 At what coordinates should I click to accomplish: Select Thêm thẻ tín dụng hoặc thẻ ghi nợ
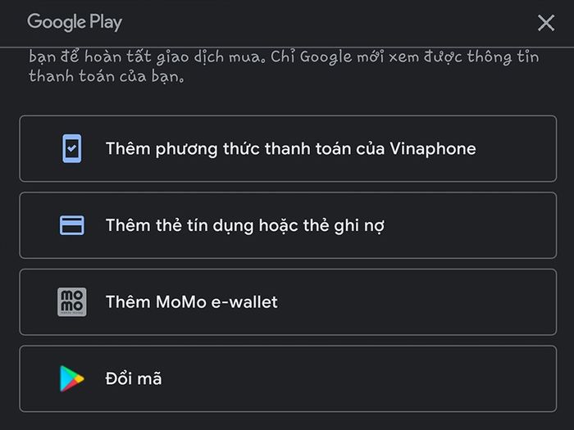point(288,225)
